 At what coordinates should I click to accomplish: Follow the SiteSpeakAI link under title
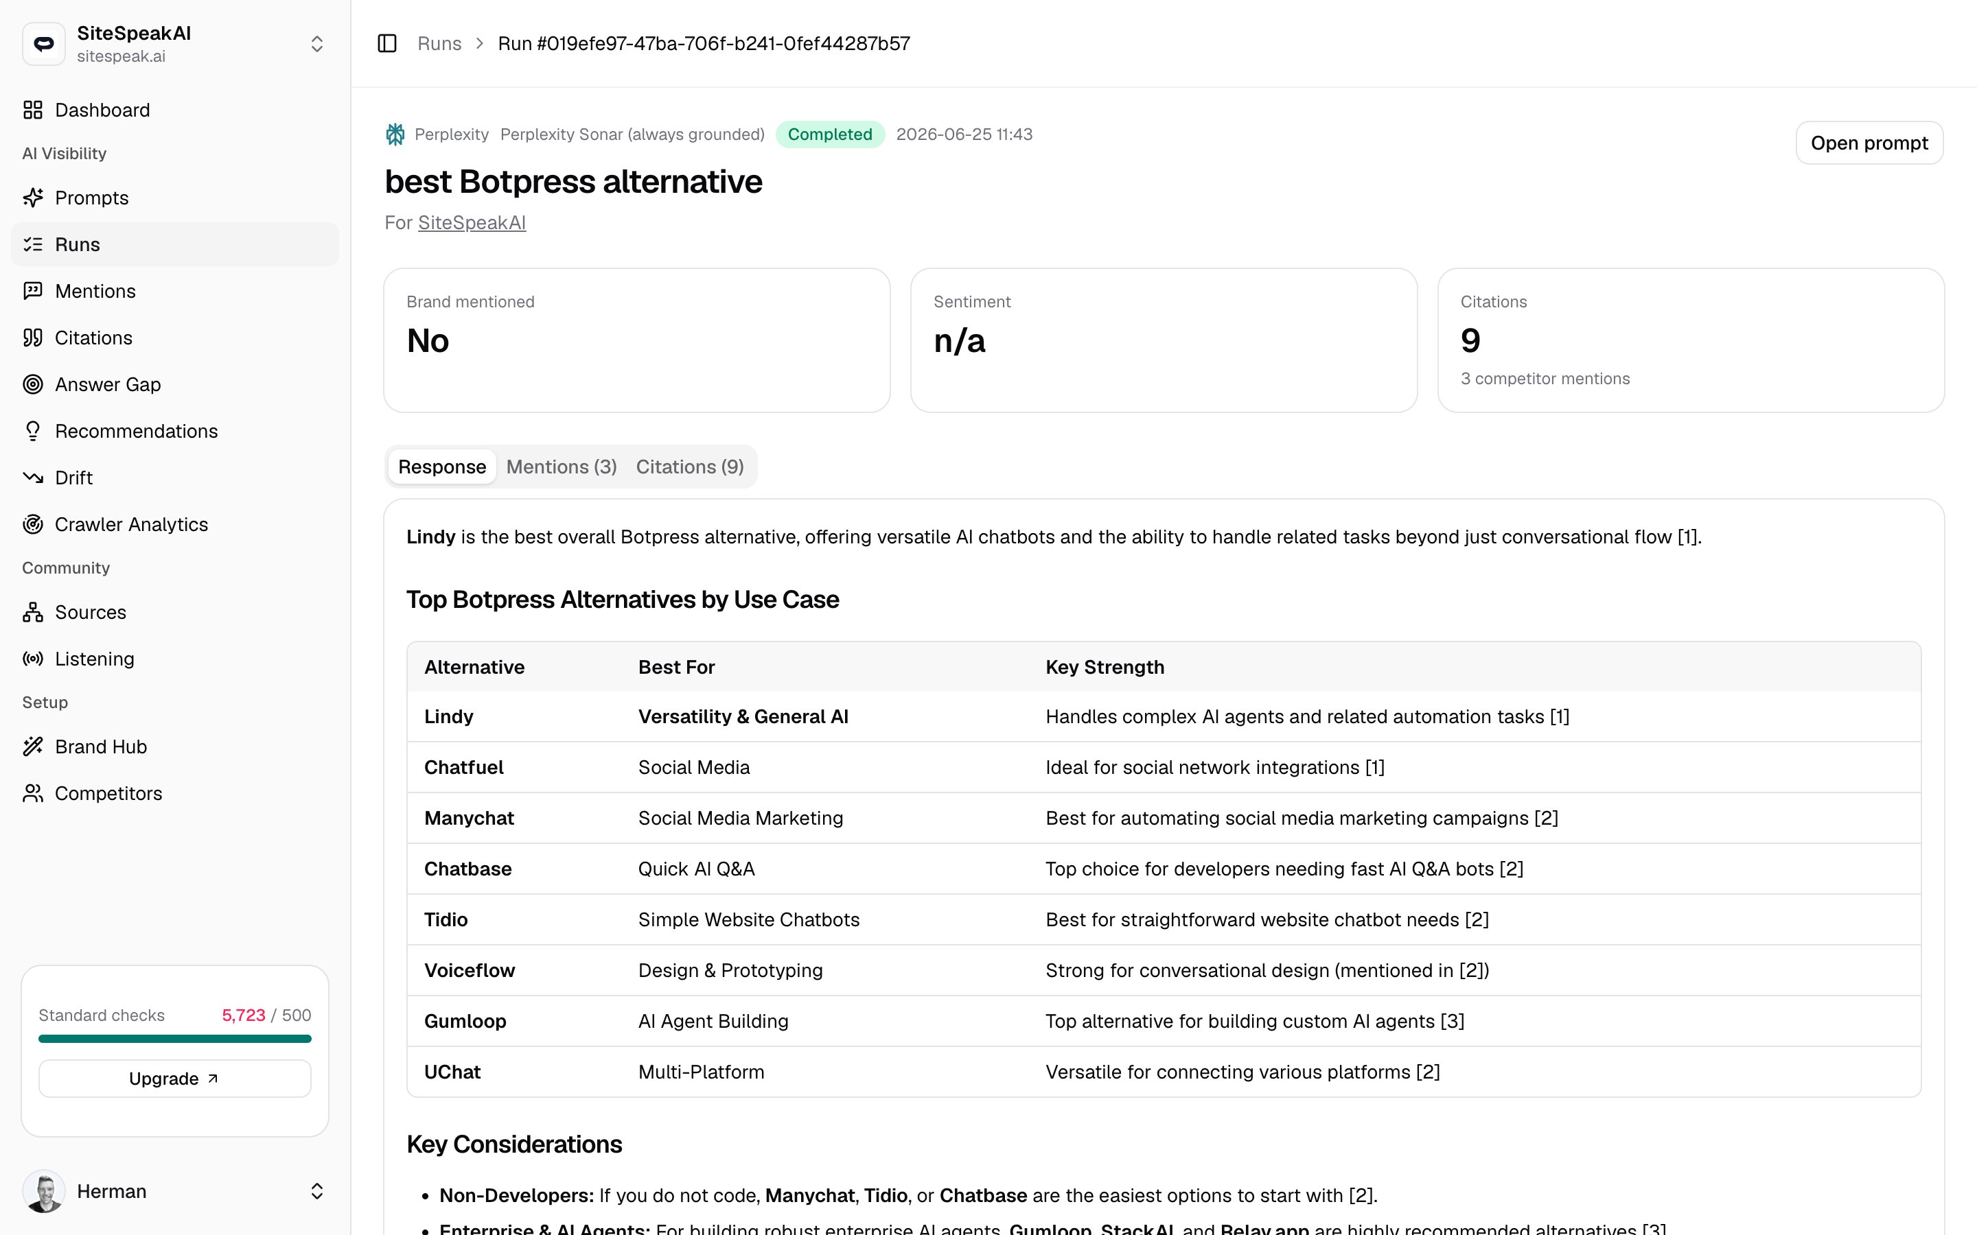point(472,222)
